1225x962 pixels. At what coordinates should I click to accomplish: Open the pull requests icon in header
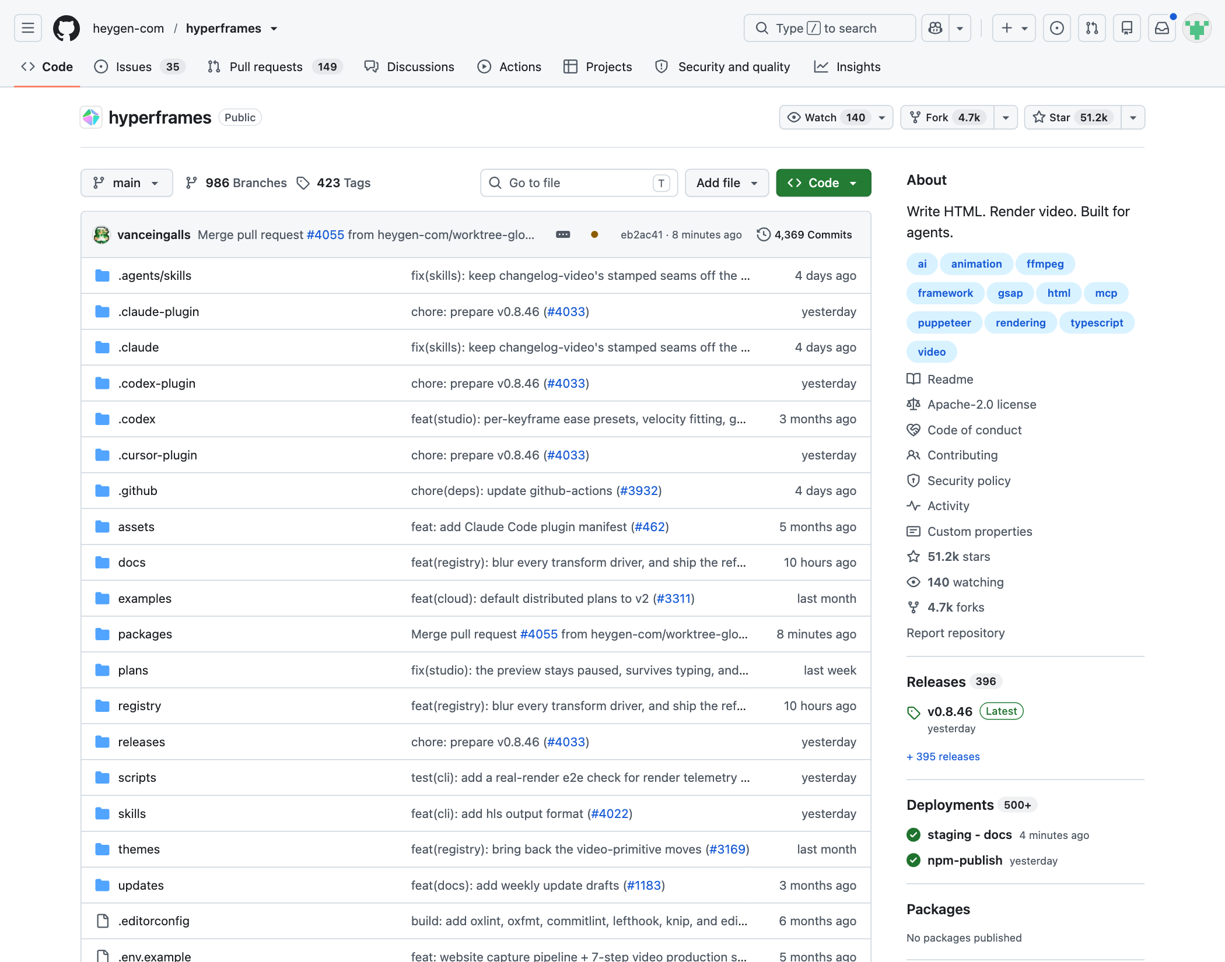[1092, 28]
